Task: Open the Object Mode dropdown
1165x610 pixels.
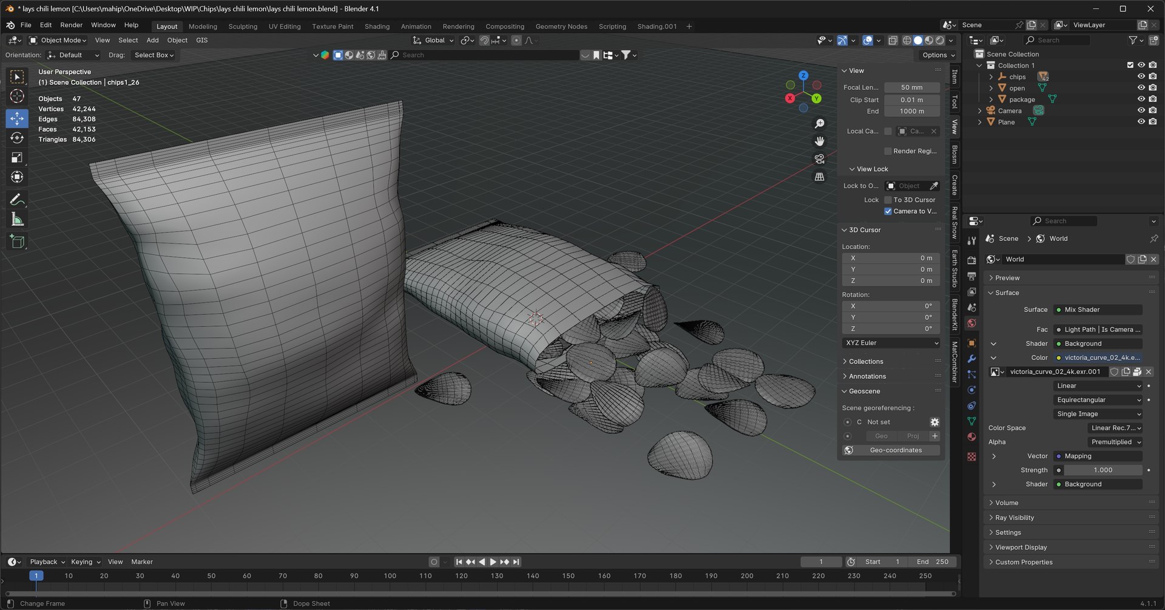Action: coord(58,40)
